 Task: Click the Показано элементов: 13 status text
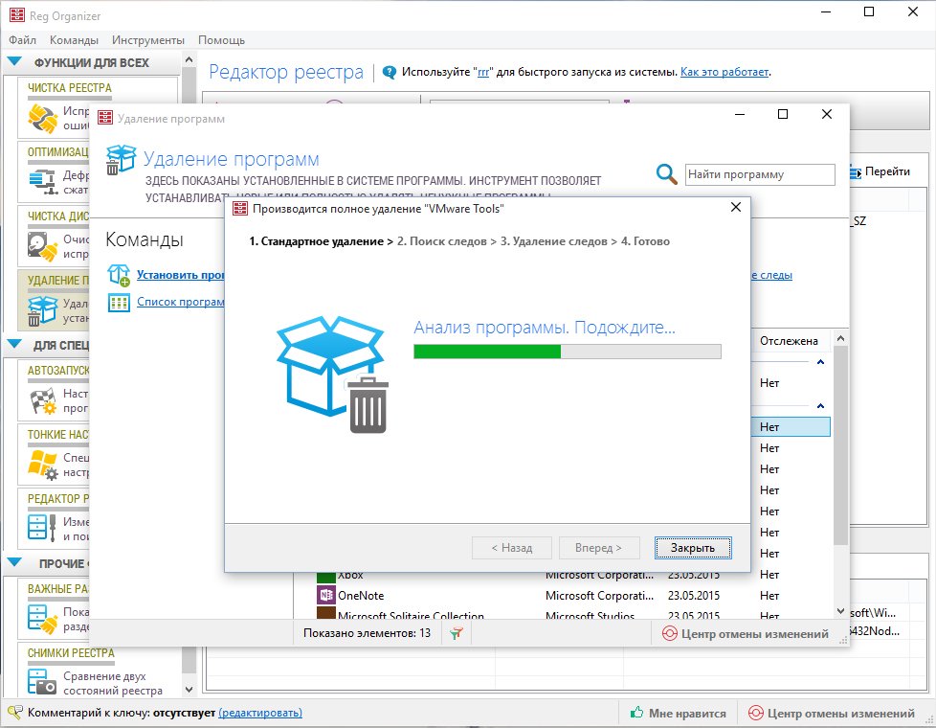[367, 633]
